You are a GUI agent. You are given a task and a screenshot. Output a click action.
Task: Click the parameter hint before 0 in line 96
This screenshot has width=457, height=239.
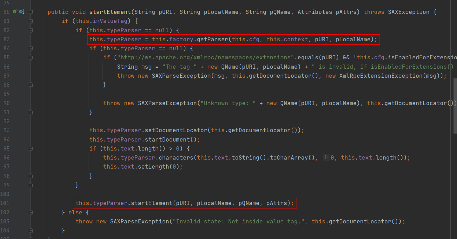(326, 158)
